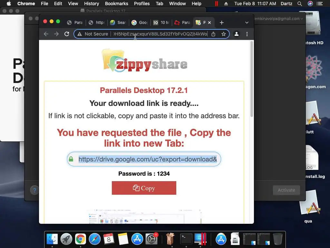330x248 pixels.
Task: Open Parallels Desktop from the Dock
Action: (x=200, y=239)
